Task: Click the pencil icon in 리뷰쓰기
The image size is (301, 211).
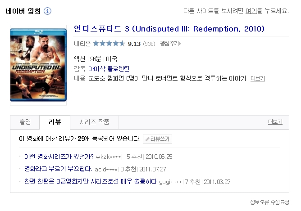Action: coord(147,139)
